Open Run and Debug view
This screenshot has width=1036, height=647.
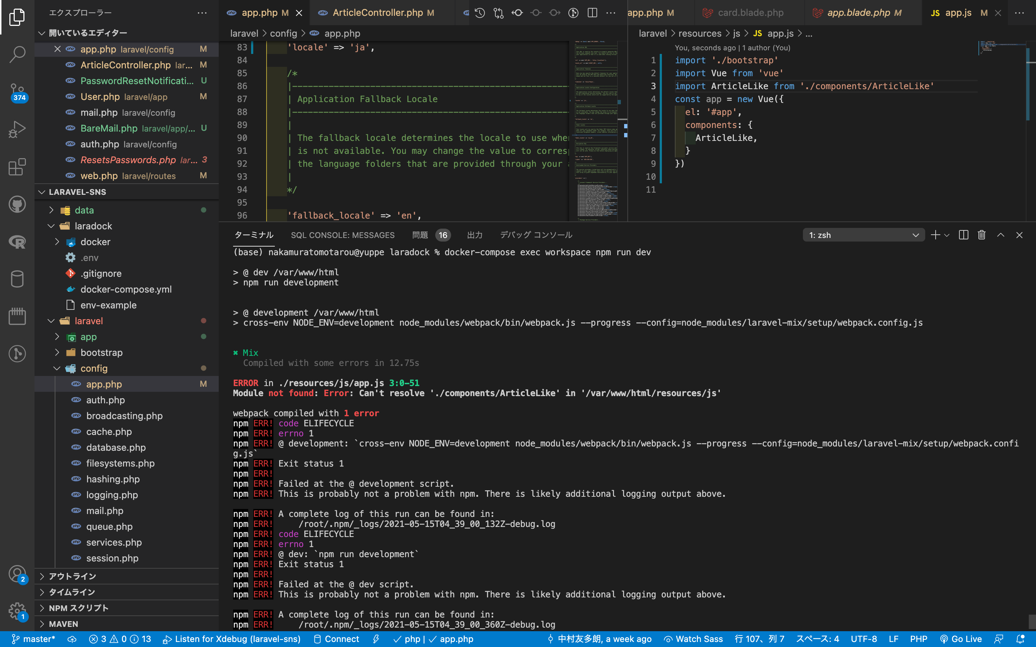(17, 129)
